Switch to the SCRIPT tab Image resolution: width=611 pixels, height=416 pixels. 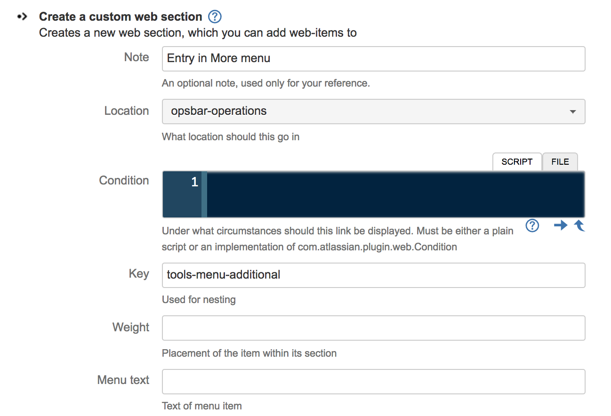click(x=517, y=161)
